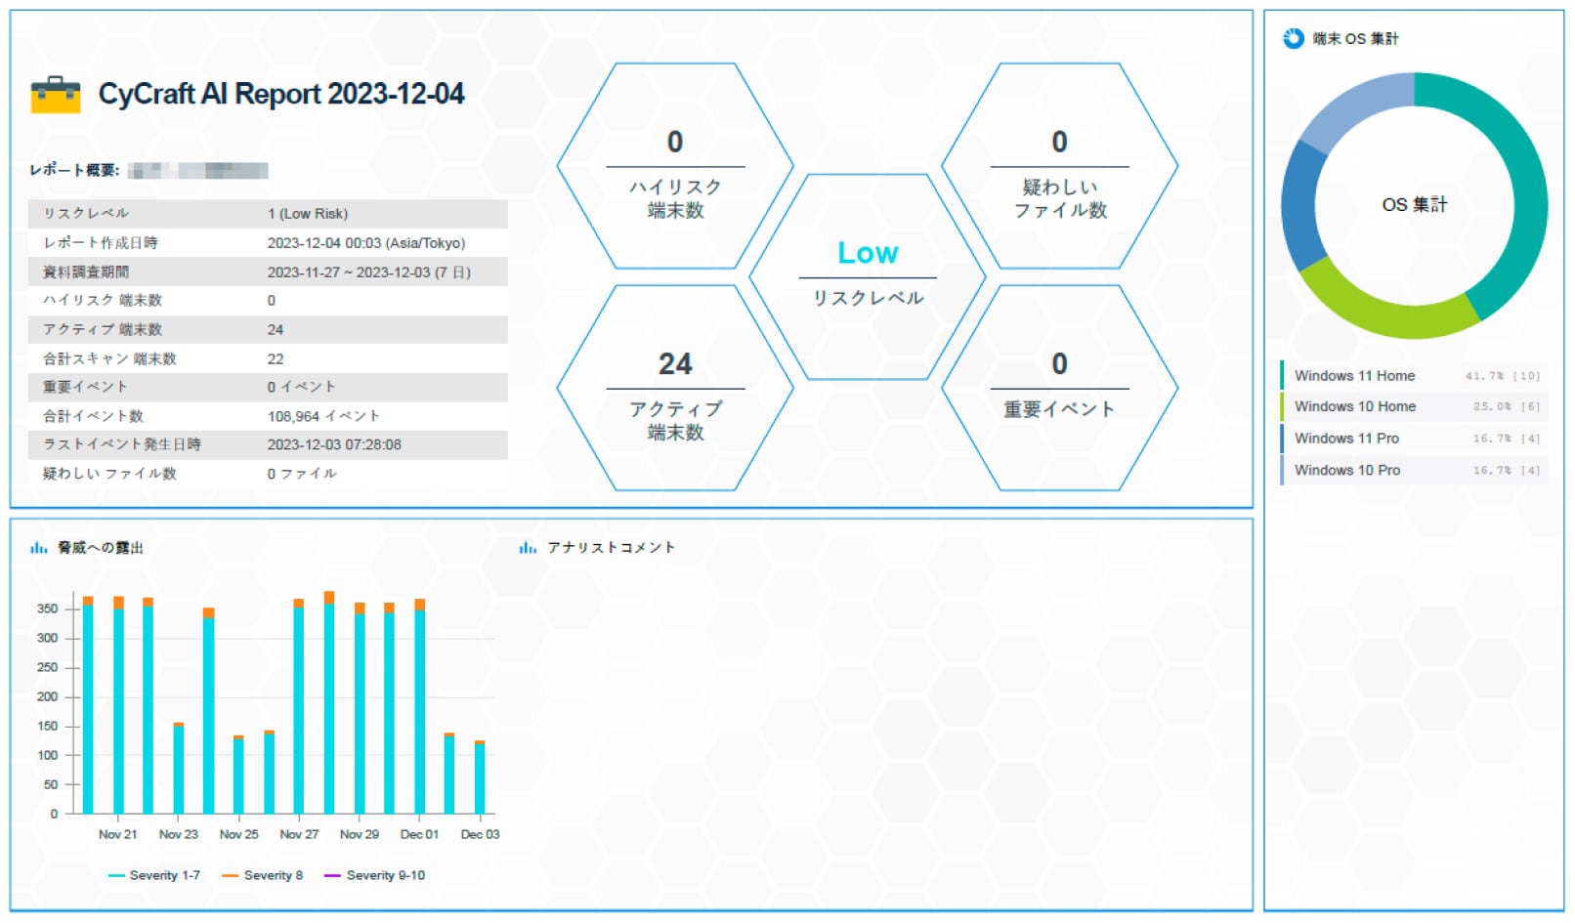Click the light blue Windows 10 Pro donut segment
1575x923 pixels.
(1358, 105)
